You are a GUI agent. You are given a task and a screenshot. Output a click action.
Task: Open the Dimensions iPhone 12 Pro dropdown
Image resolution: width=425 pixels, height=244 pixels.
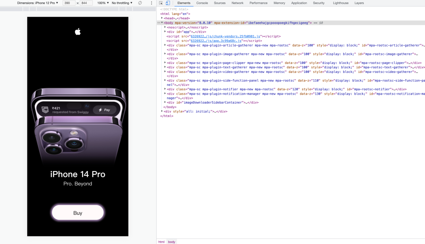[x=38, y=3]
